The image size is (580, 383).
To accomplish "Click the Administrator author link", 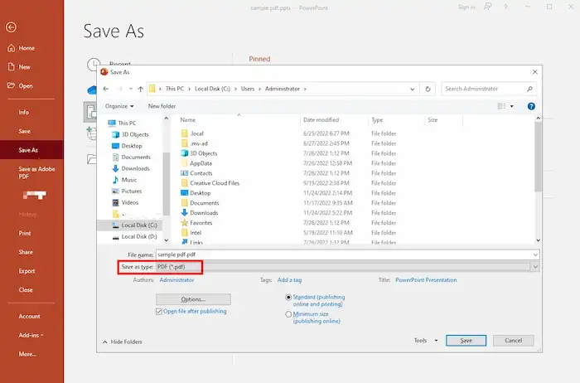I will (x=176, y=280).
